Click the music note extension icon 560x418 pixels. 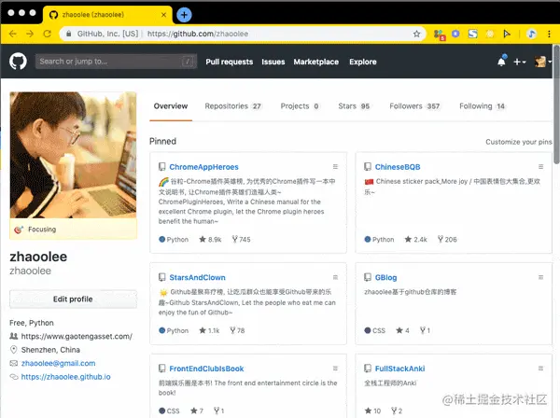pos(531,34)
